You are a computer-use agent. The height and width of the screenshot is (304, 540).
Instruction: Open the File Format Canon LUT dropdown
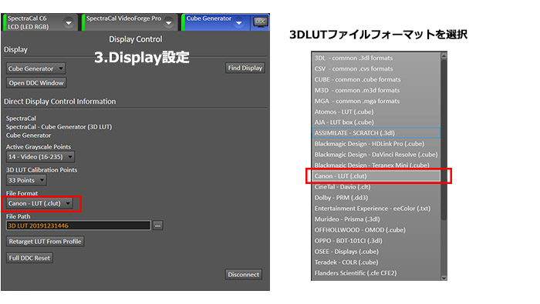[x=39, y=203]
